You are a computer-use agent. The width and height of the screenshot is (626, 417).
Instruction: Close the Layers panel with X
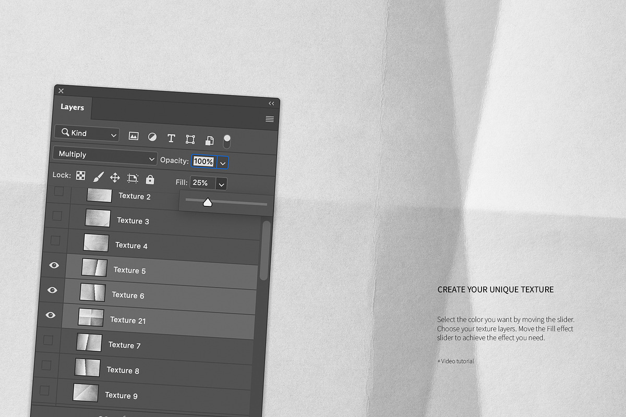(x=61, y=91)
